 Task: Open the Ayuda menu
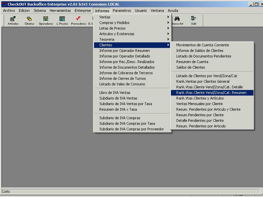(x=173, y=11)
